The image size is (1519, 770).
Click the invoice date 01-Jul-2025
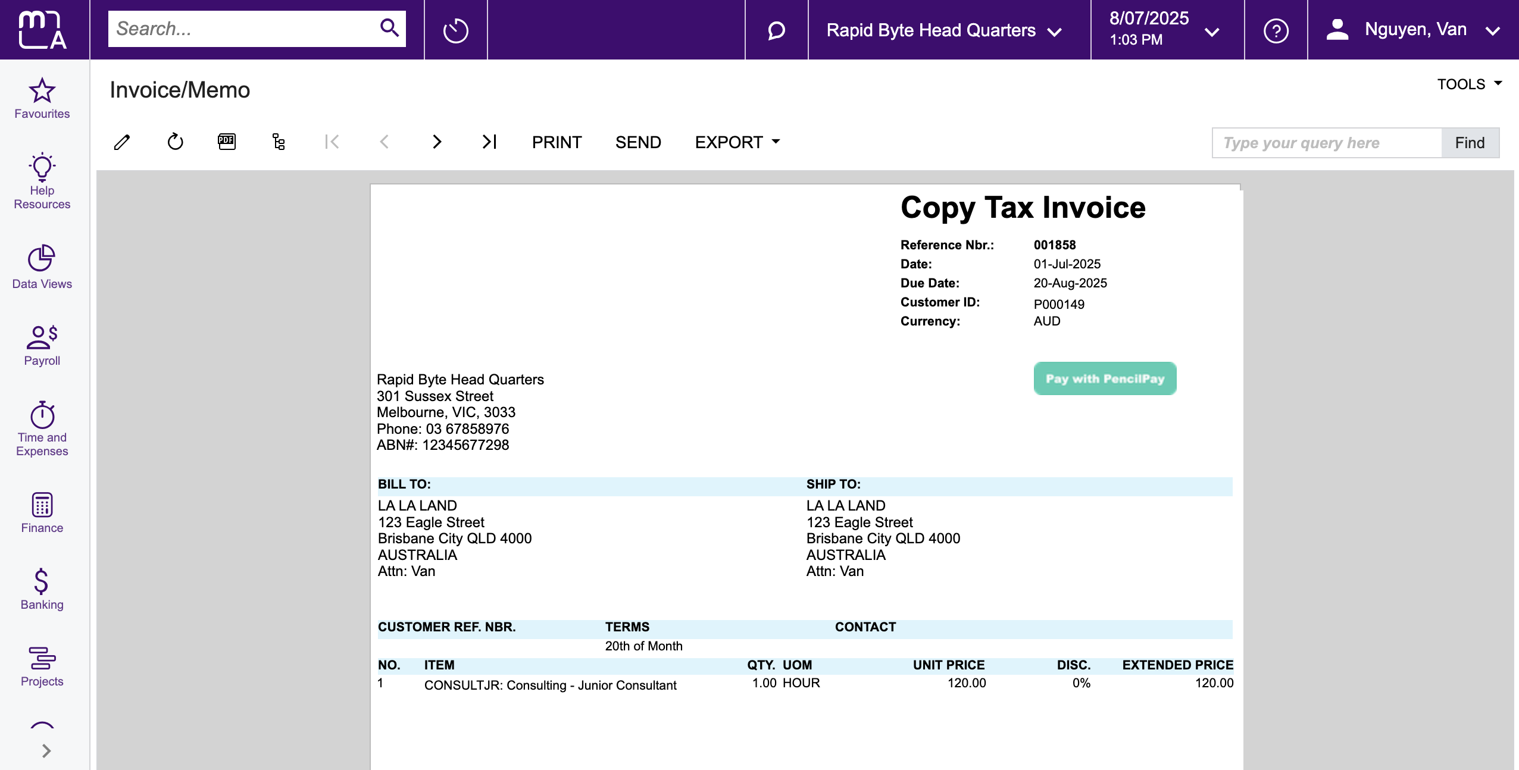tap(1067, 264)
